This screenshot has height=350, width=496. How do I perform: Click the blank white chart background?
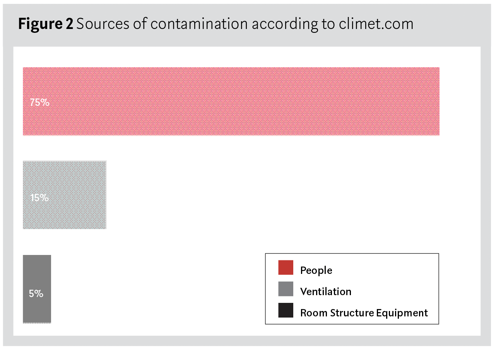coord(271,193)
